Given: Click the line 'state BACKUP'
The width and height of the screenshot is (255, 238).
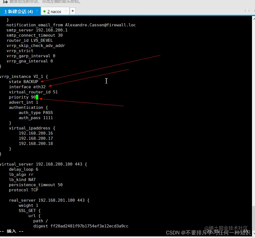Looking at the screenshot, I should click(x=24, y=82).
